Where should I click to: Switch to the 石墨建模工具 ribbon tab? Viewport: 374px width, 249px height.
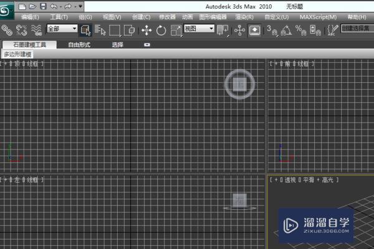pyautogui.click(x=29, y=45)
